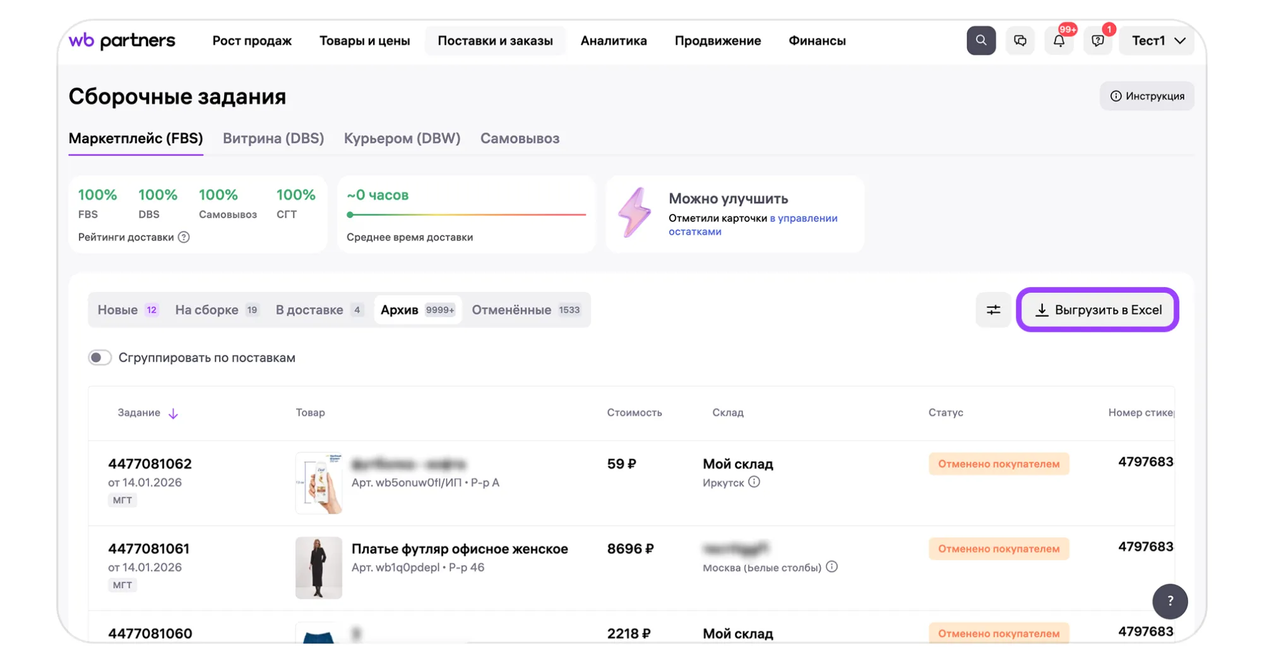This screenshot has width=1262, height=663.
Task: Click the round help question mark button
Action: [1169, 601]
